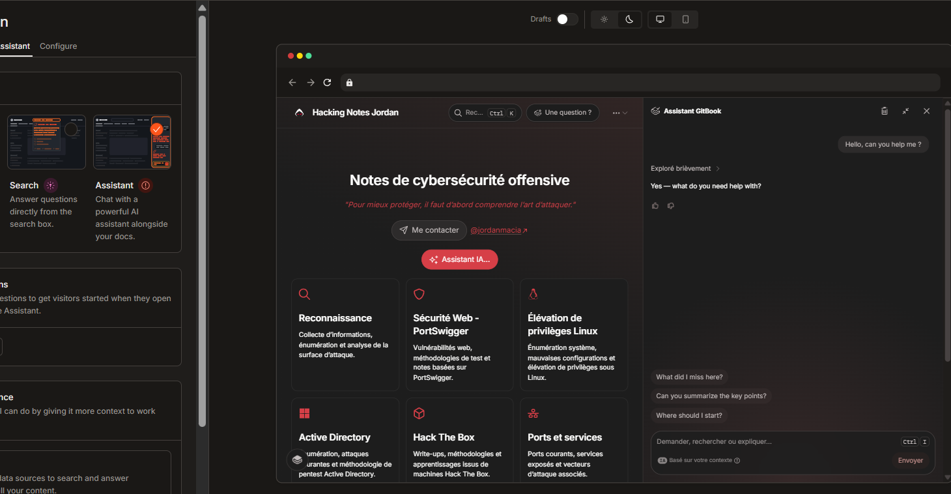Click browser back arrow in preview

(292, 83)
